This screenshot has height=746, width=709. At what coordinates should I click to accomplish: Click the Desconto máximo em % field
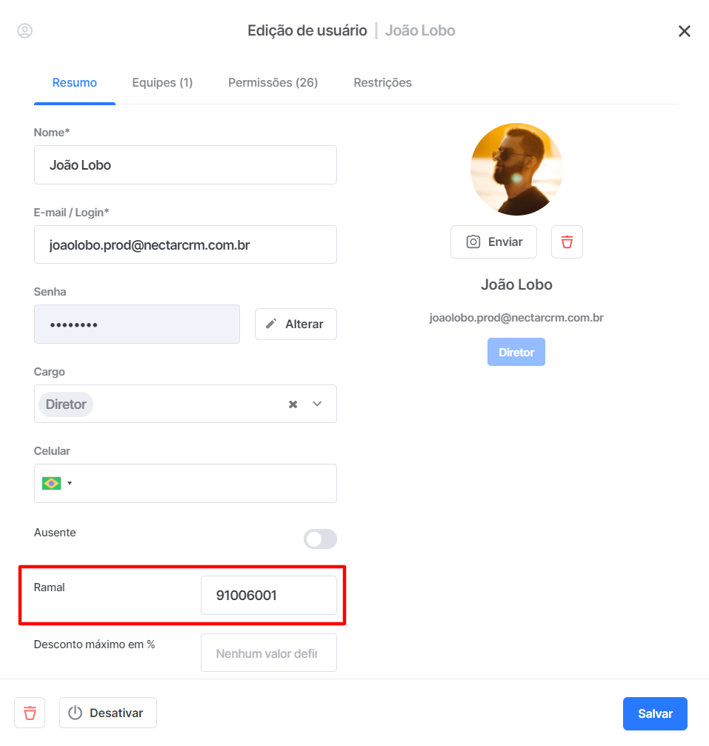pos(269,653)
